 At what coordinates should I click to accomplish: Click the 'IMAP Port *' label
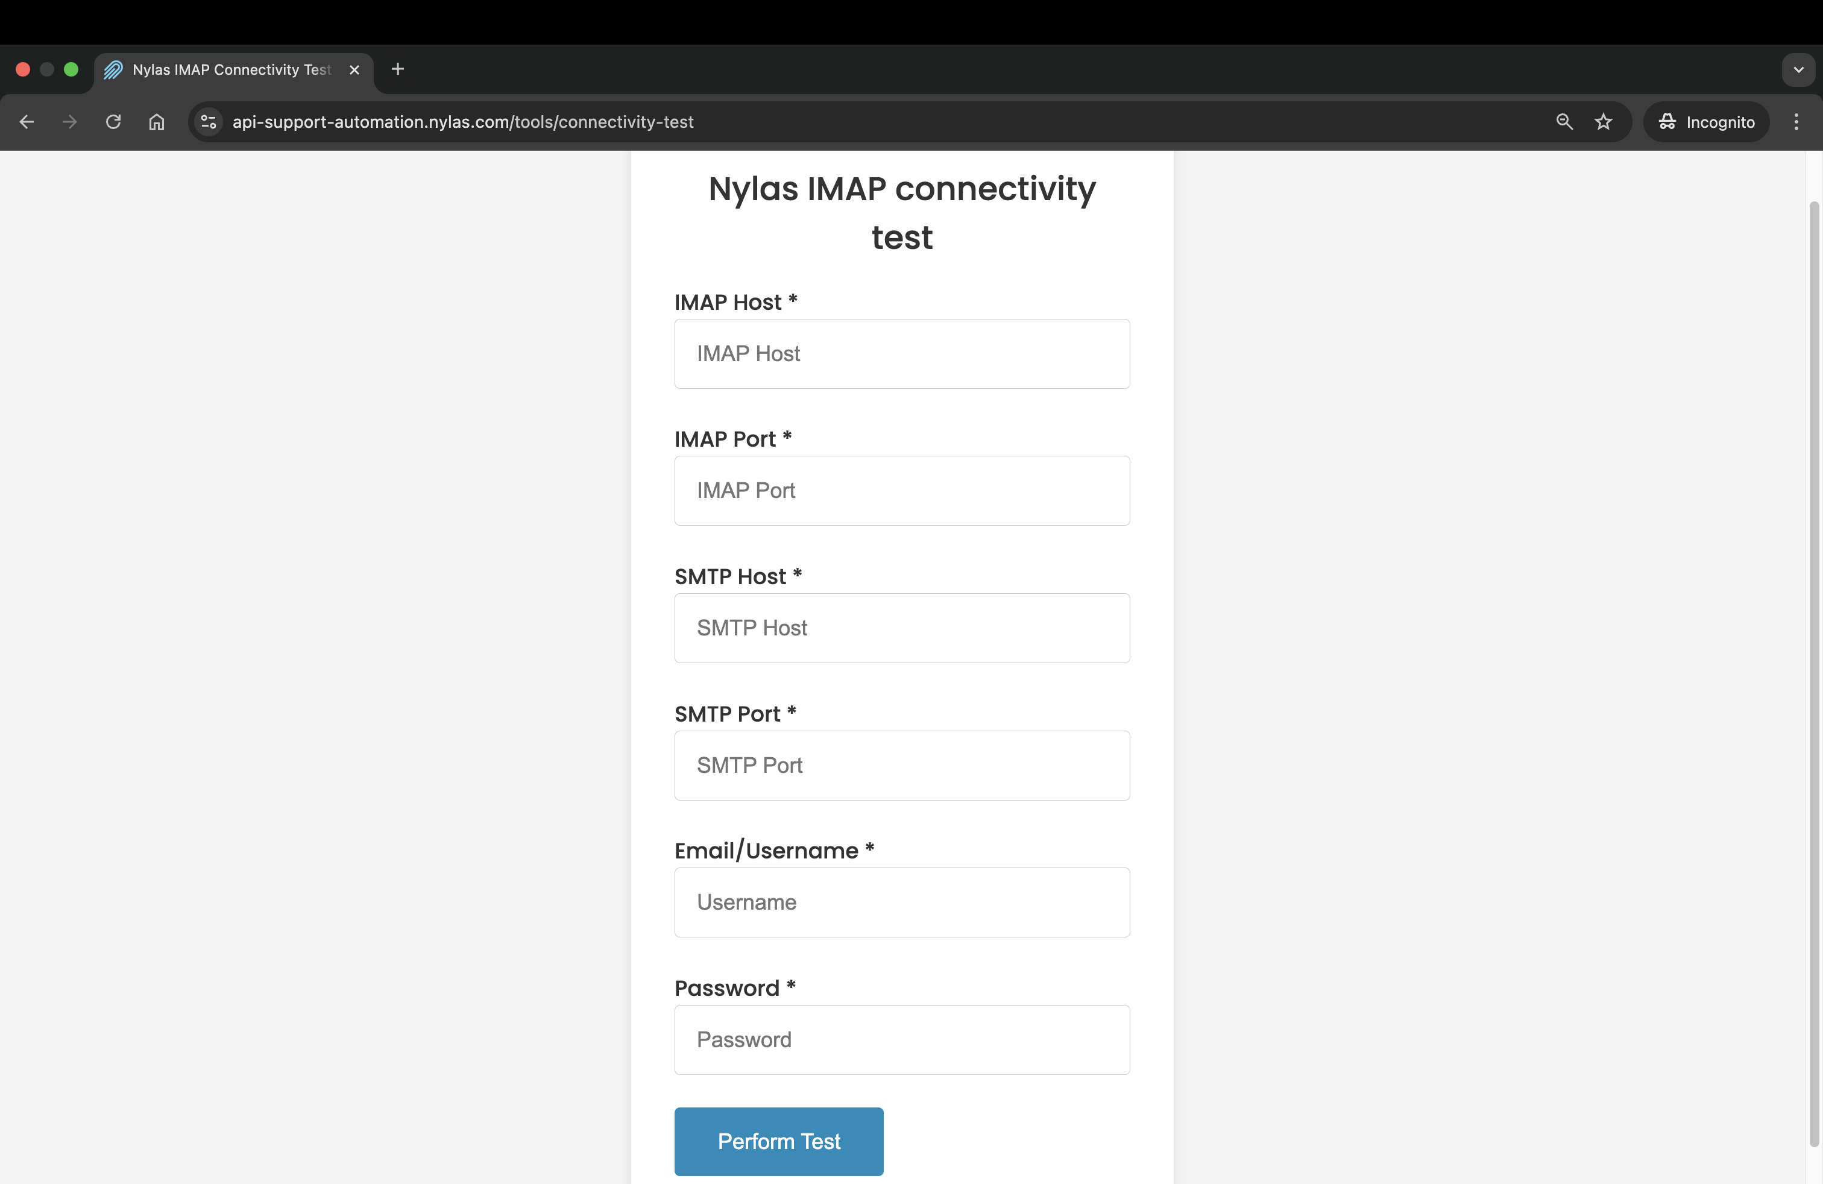733,439
